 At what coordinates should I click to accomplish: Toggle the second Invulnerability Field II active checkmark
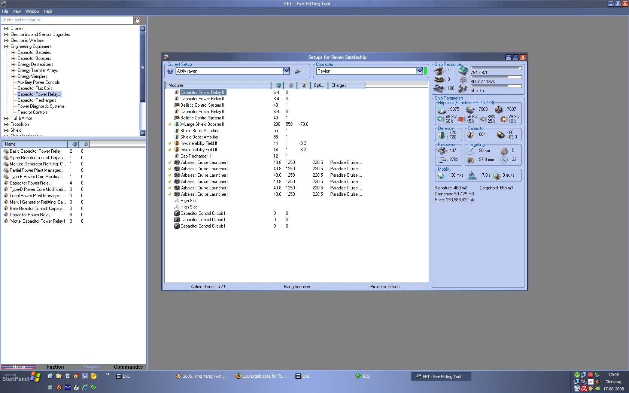point(170,150)
